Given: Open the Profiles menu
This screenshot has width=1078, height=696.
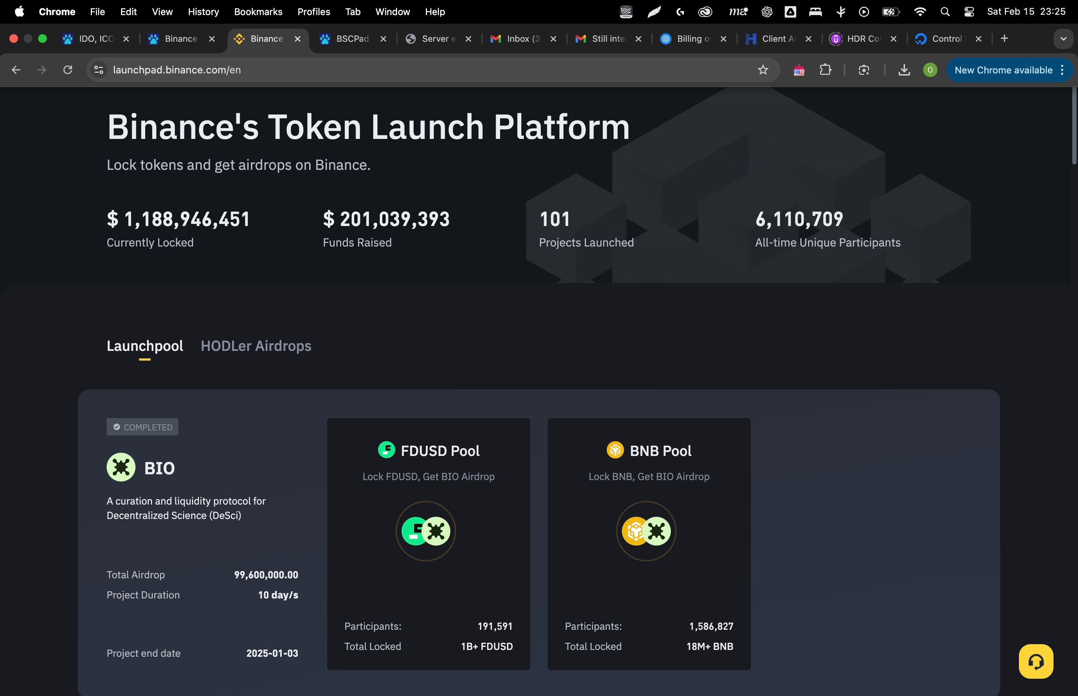Looking at the screenshot, I should (x=313, y=12).
